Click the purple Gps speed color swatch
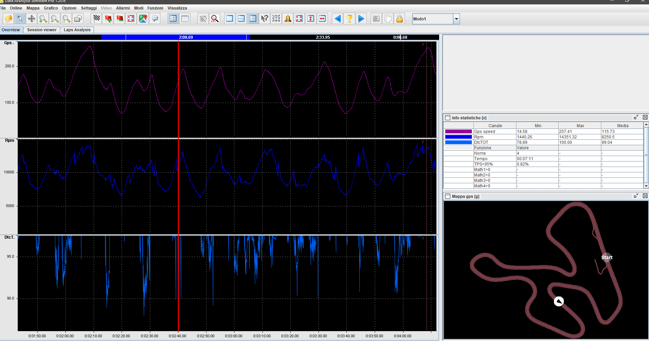The height and width of the screenshot is (341, 649). point(458,132)
